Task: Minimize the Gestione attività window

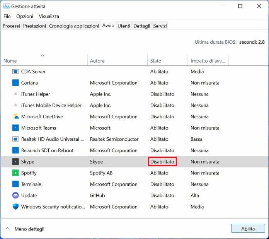Action: click(221, 6)
